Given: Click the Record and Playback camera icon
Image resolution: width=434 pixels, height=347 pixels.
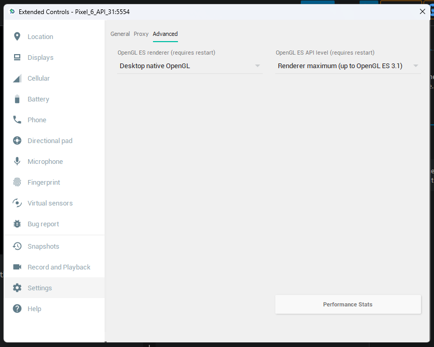Looking at the screenshot, I should [17, 267].
